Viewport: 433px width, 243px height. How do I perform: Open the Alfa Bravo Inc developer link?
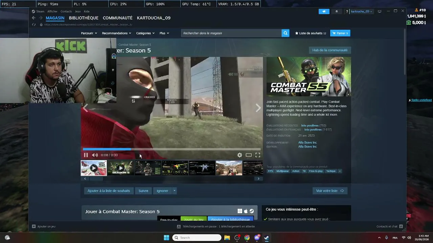point(307,142)
